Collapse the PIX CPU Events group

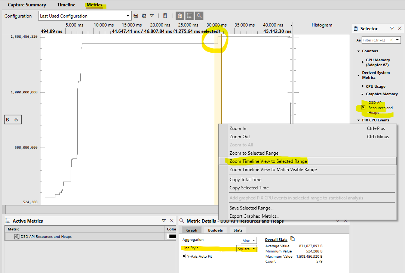pyautogui.click(x=359, y=120)
